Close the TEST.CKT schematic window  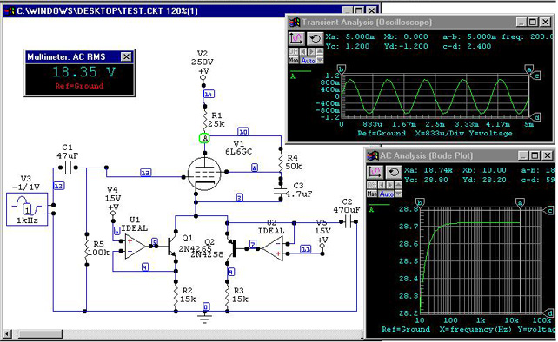(x=372, y=10)
